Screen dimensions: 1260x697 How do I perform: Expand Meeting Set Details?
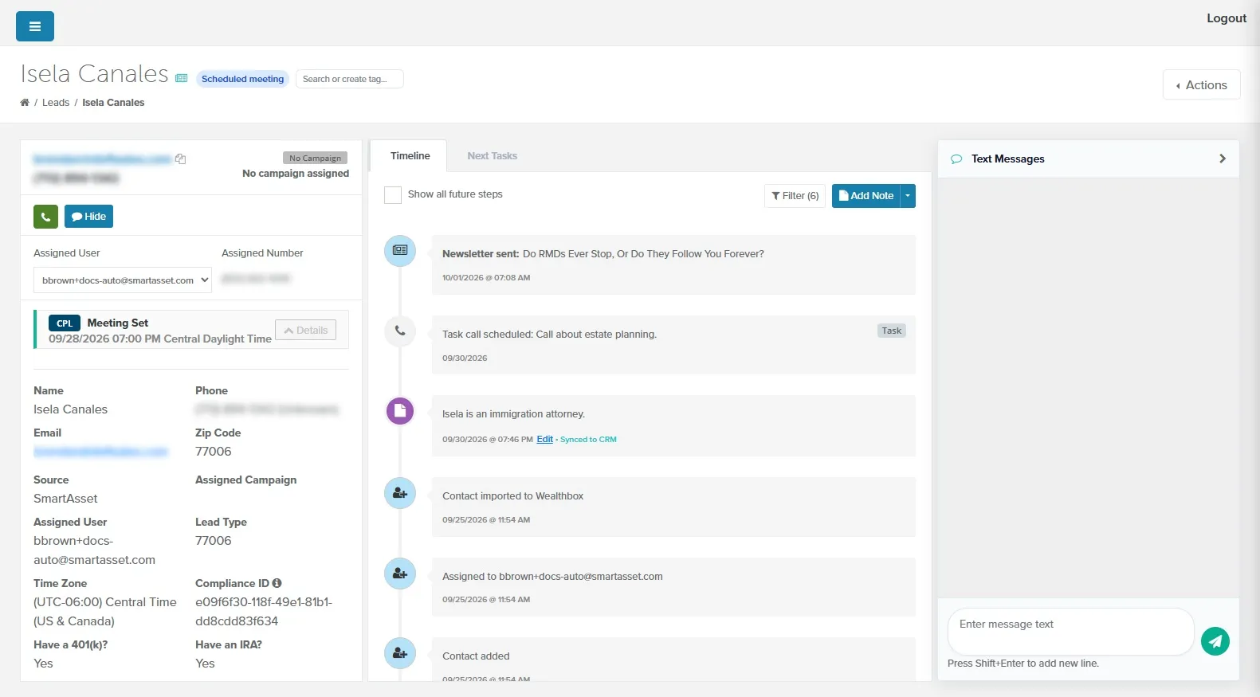[x=306, y=331]
